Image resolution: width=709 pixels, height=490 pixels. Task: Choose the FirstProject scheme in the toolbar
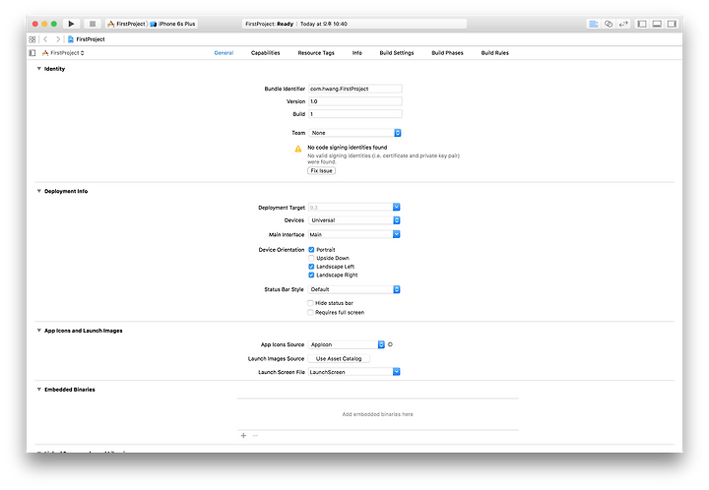(126, 24)
